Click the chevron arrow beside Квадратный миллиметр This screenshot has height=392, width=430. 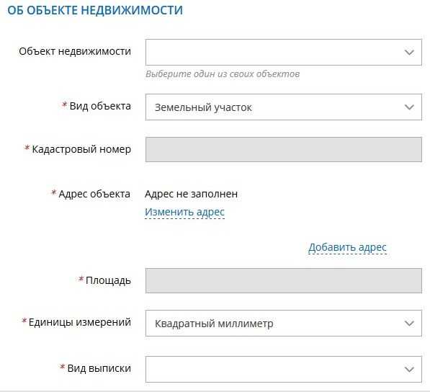click(x=409, y=324)
